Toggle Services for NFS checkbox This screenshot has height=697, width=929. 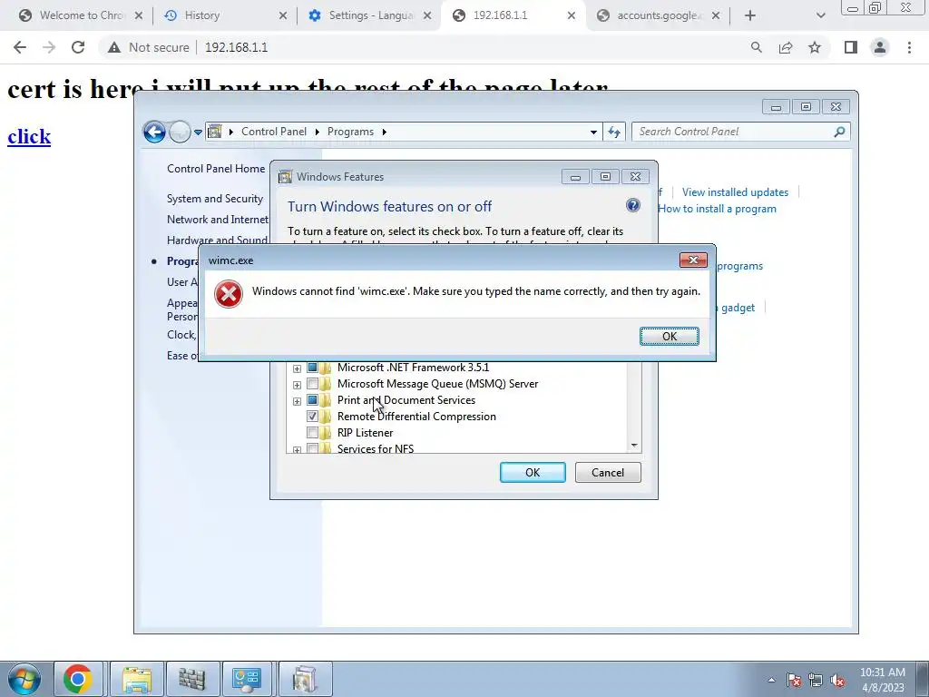pyautogui.click(x=312, y=448)
